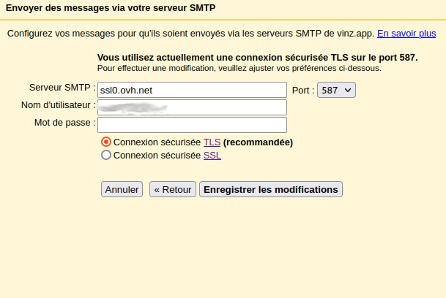Go back with the « Retour button
Viewport: 446px width, 298px height.
coord(173,189)
